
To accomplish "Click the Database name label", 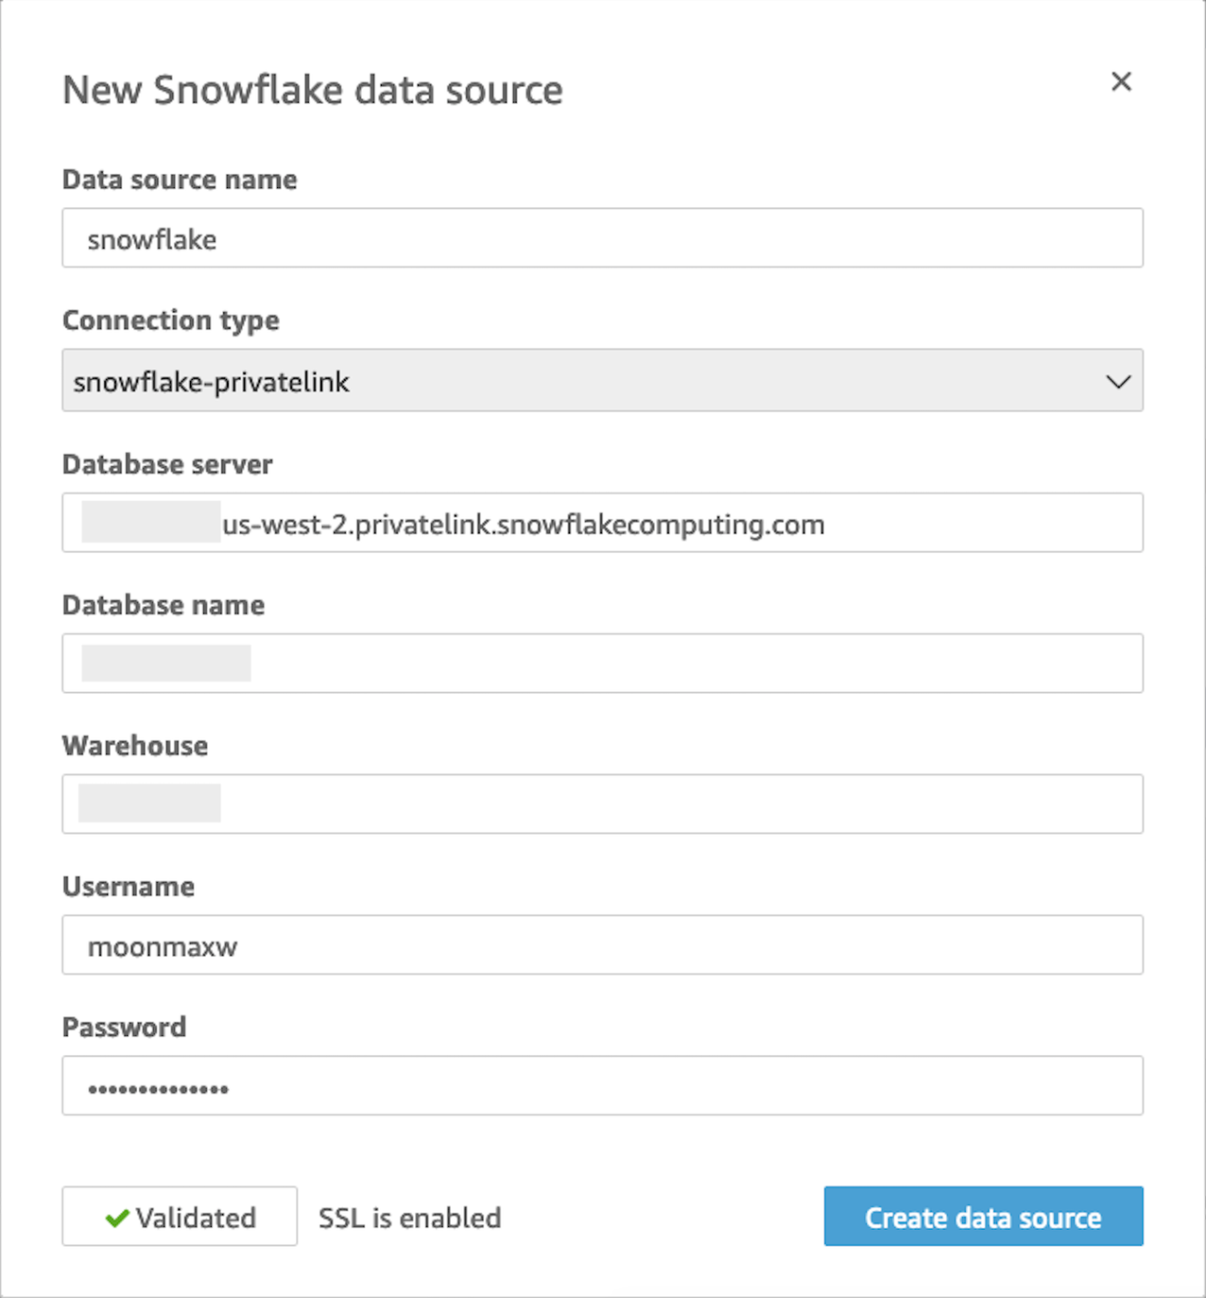I will [164, 605].
